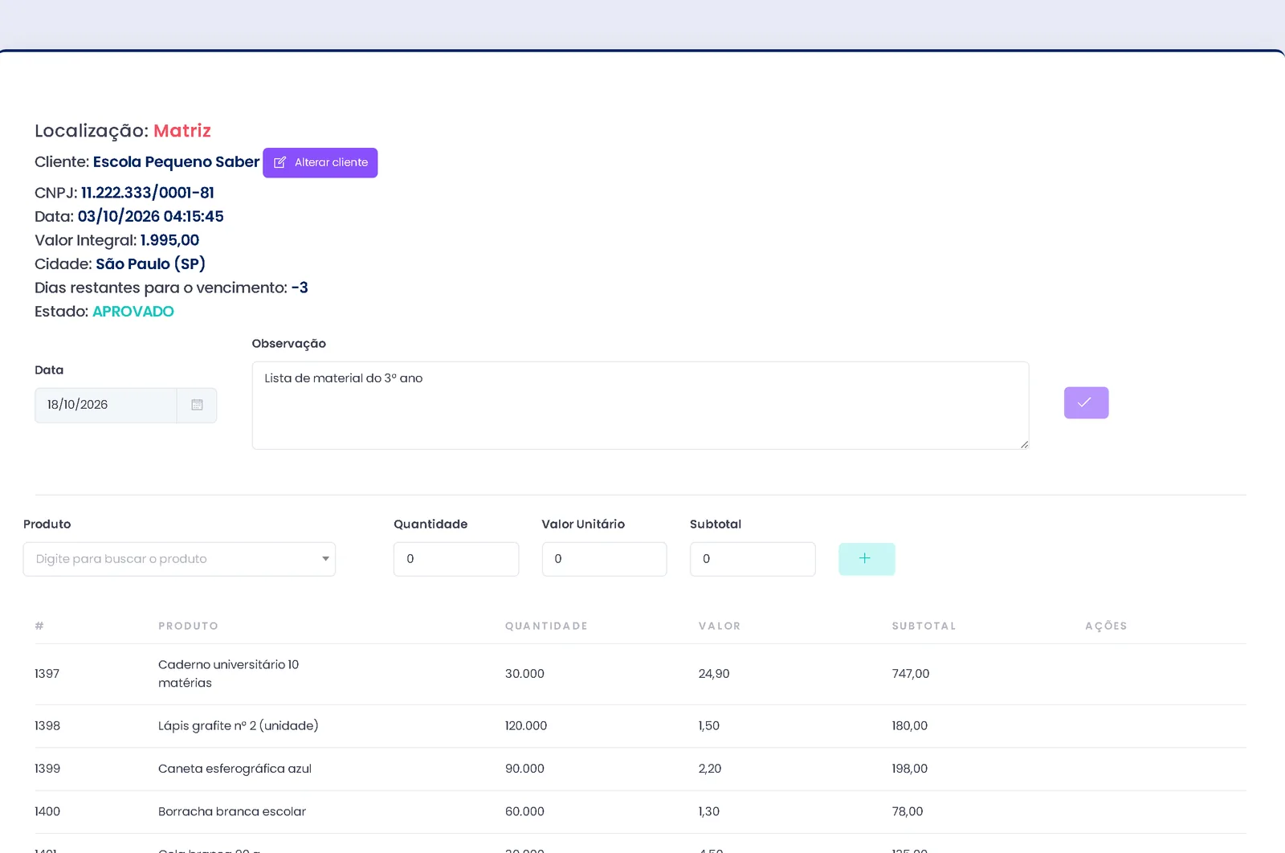1285x853 pixels.
Task: Select the PRODUTO column header
Action: tap(188, 626)
